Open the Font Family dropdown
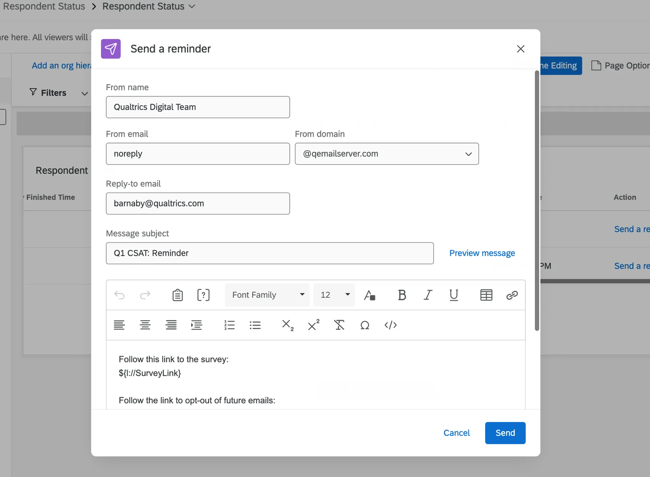 [267, 295]
